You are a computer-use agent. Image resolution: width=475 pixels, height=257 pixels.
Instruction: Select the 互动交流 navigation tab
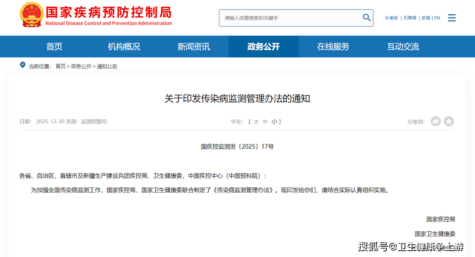pos(403,47)
